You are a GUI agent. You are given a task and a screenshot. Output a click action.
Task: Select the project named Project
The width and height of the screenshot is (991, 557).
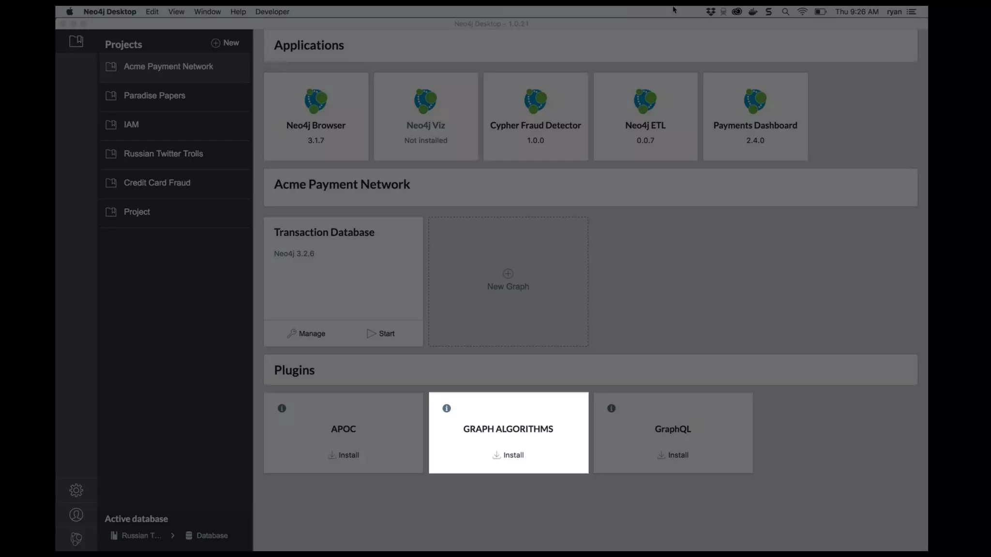175,212
